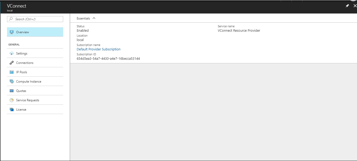Close the VConnect blade
Image resolution: width=357 pixels, height=161 pixels.
coord(355,6)
